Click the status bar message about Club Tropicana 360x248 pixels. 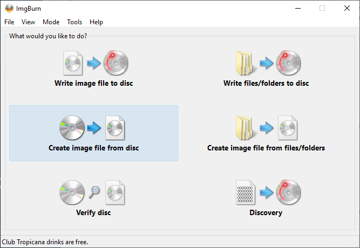click(x=45, y=242)
